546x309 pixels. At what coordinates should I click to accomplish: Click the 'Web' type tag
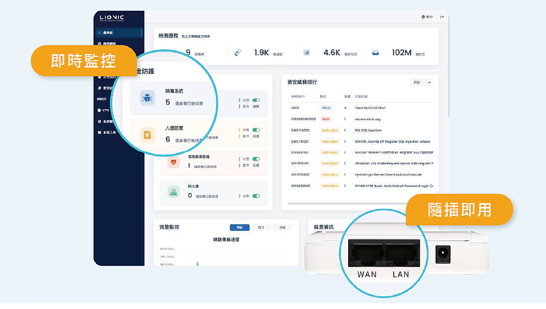[x=326, y=119]
